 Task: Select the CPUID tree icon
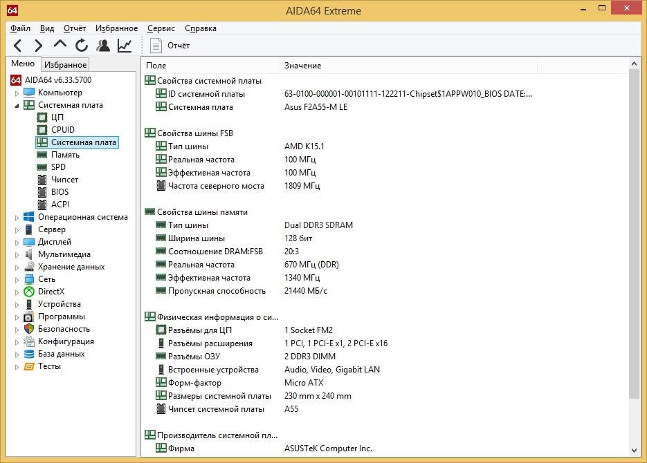[42, 130]
